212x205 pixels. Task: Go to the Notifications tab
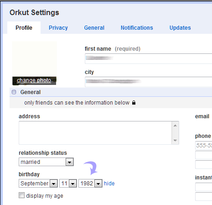[x=137, y=28]
